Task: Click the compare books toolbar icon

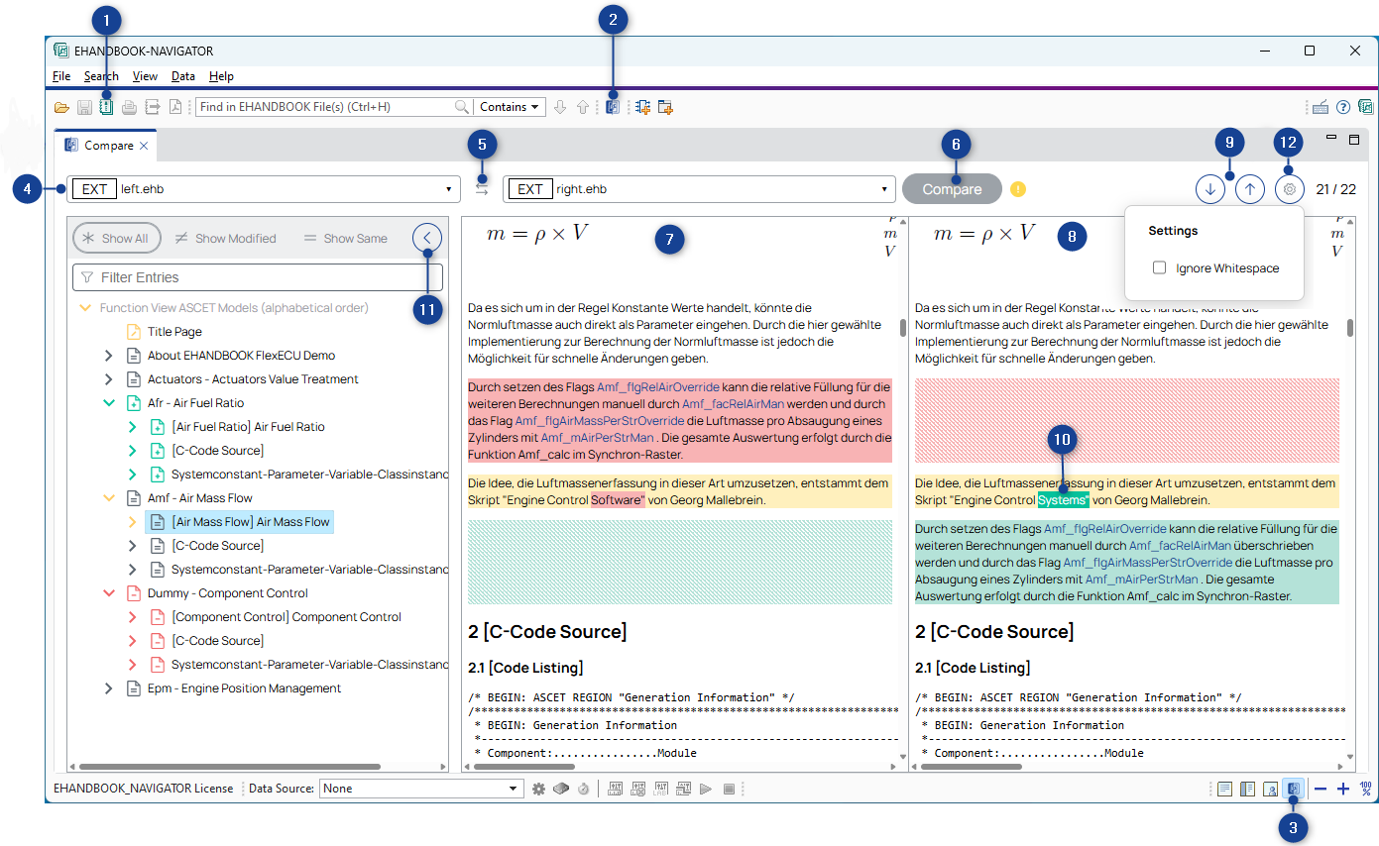Action: point(613,107)
